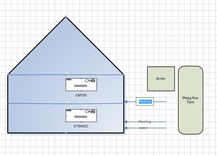Click the house bottom edge connection point

66,133
